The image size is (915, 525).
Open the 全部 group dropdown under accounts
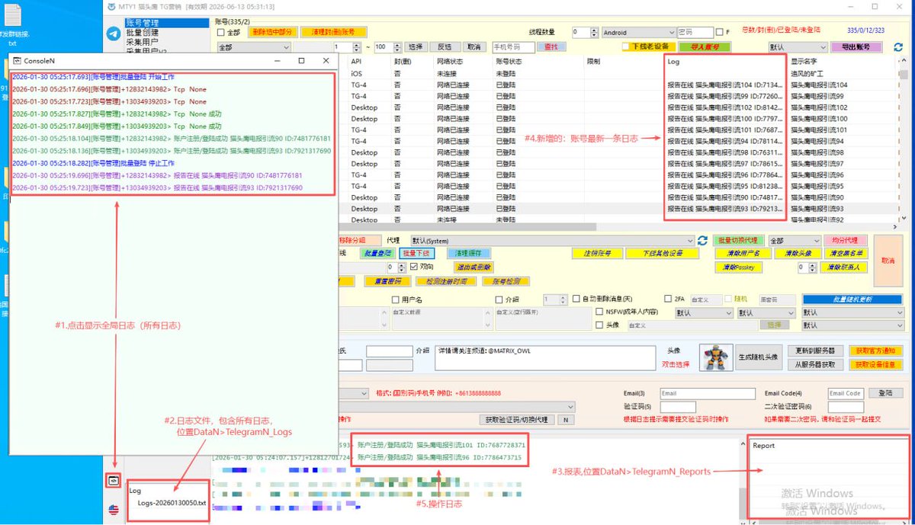point(254,47)
